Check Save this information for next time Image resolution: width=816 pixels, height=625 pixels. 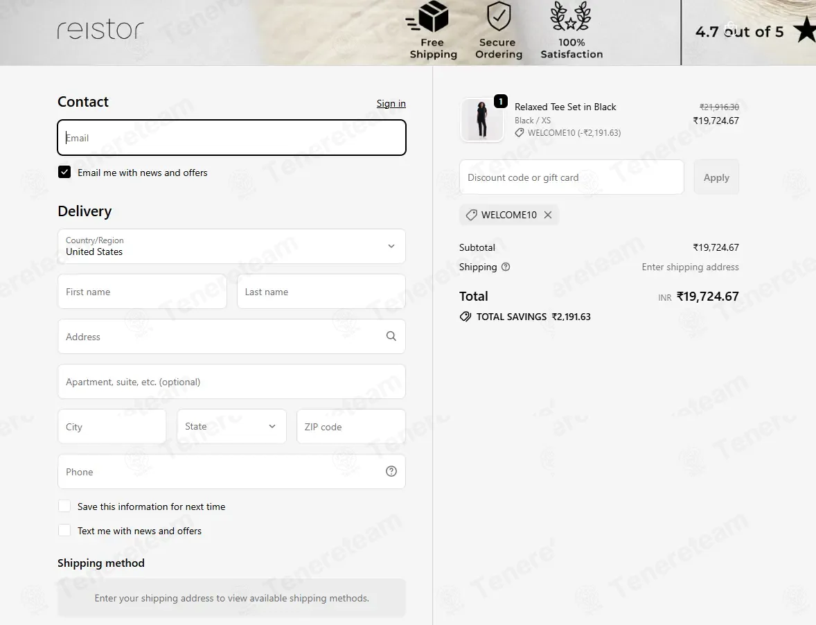coord(64,506)
